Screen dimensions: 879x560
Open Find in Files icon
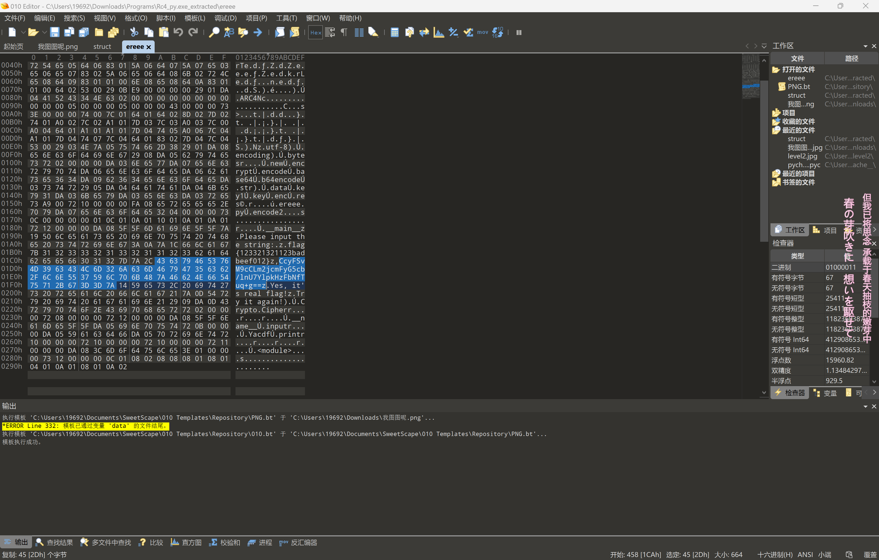tap(243, 33)
